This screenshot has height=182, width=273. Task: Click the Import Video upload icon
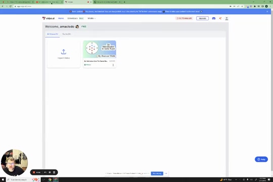click(x=64, y=52)
